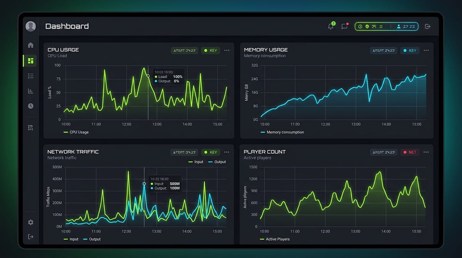
Task: Click the 32G label on the Memory chart axis
Action: 254,65
